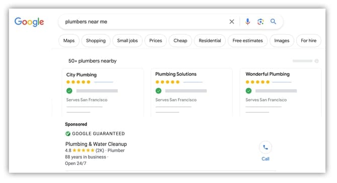Click the Google logo
This screenshot has height=183, width=337.
[29, 22]
